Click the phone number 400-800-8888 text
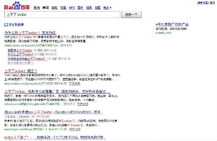217x141 pixels. pyautogui.click(x=178, y=29)
